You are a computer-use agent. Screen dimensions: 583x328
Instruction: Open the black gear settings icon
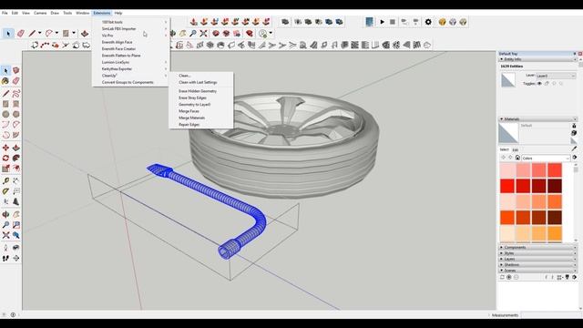click(428, 22)
